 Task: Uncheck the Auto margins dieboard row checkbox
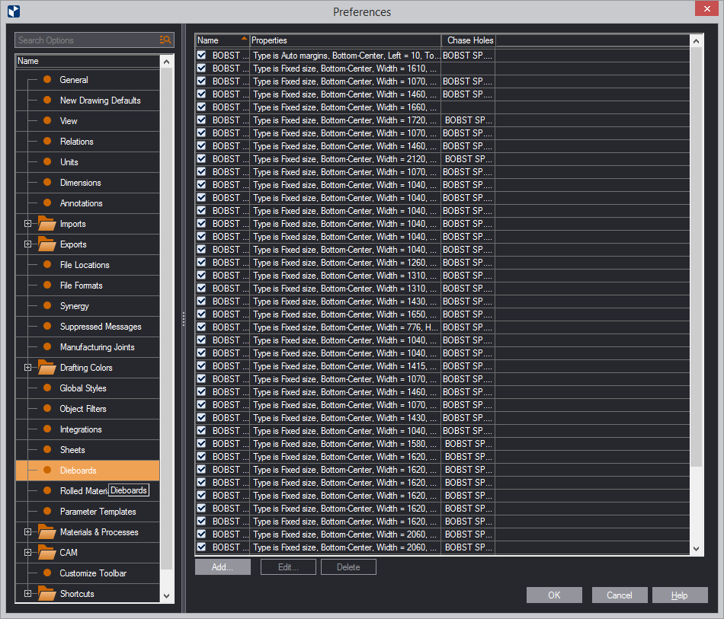202,56
